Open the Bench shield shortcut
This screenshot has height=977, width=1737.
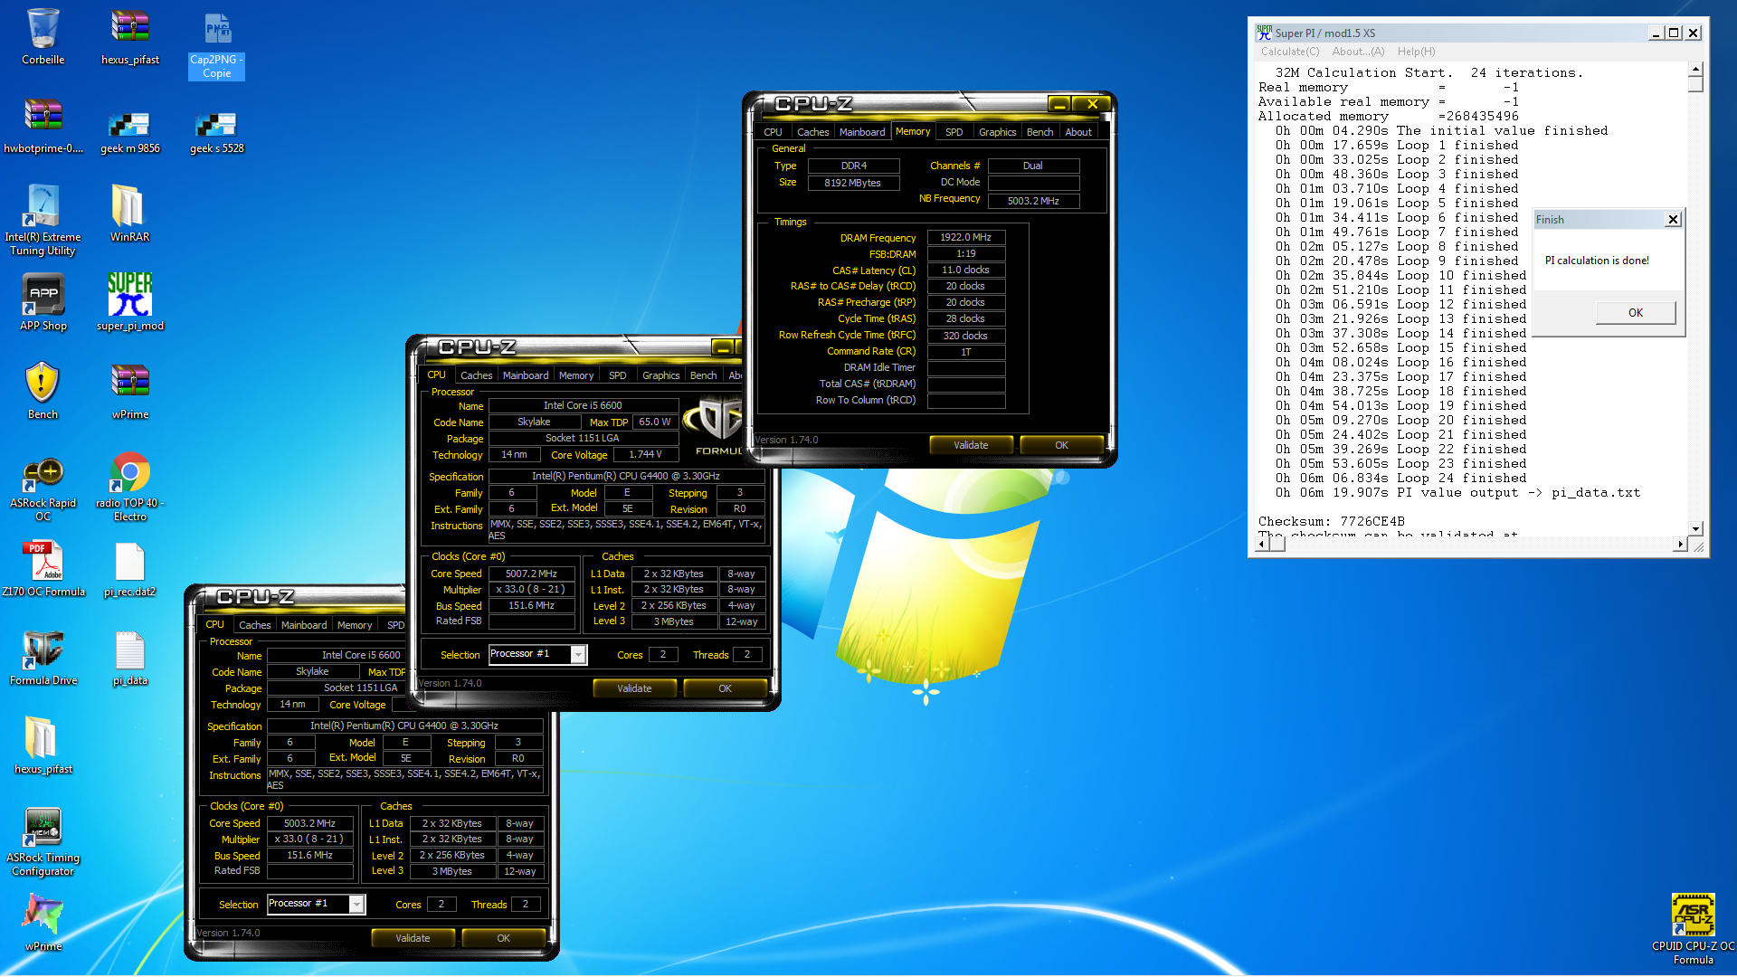(x=43, y=391)
